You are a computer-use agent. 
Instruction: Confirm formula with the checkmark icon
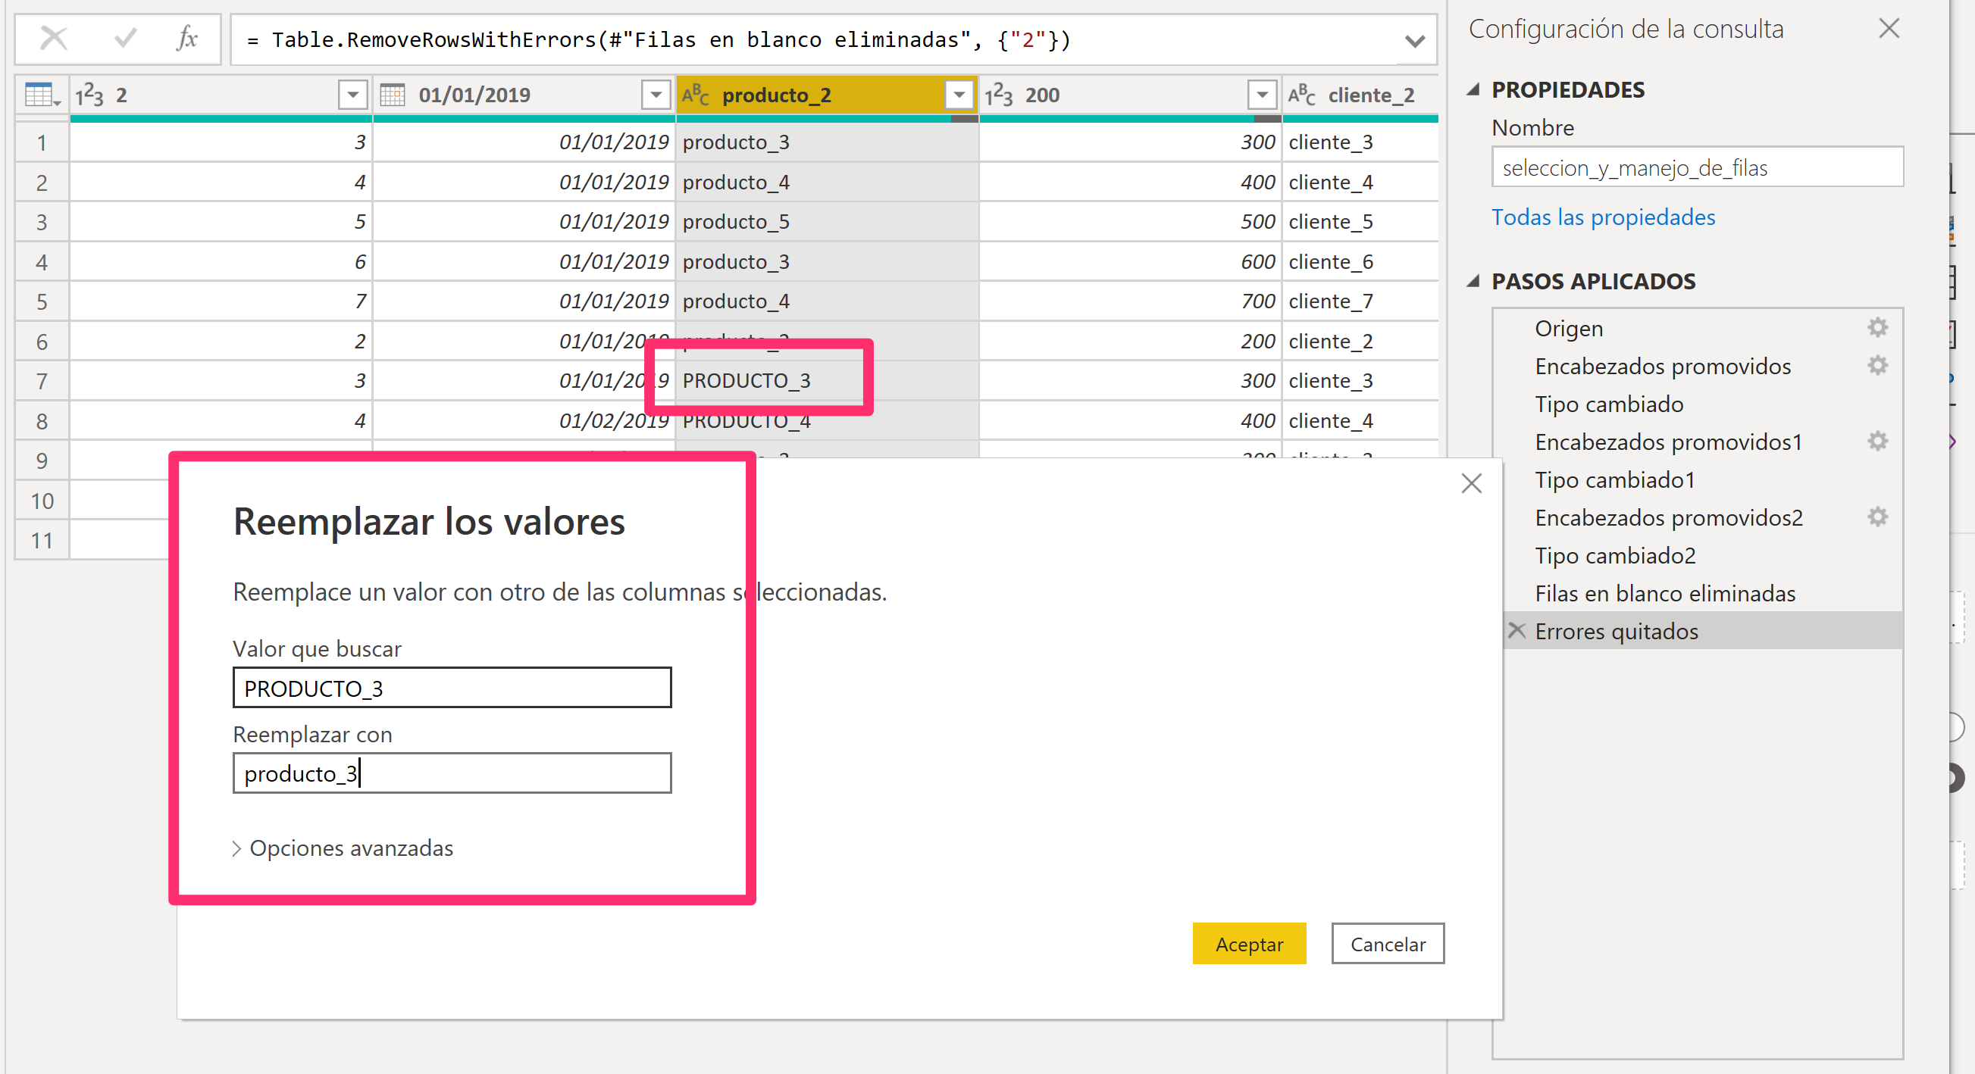124,39
